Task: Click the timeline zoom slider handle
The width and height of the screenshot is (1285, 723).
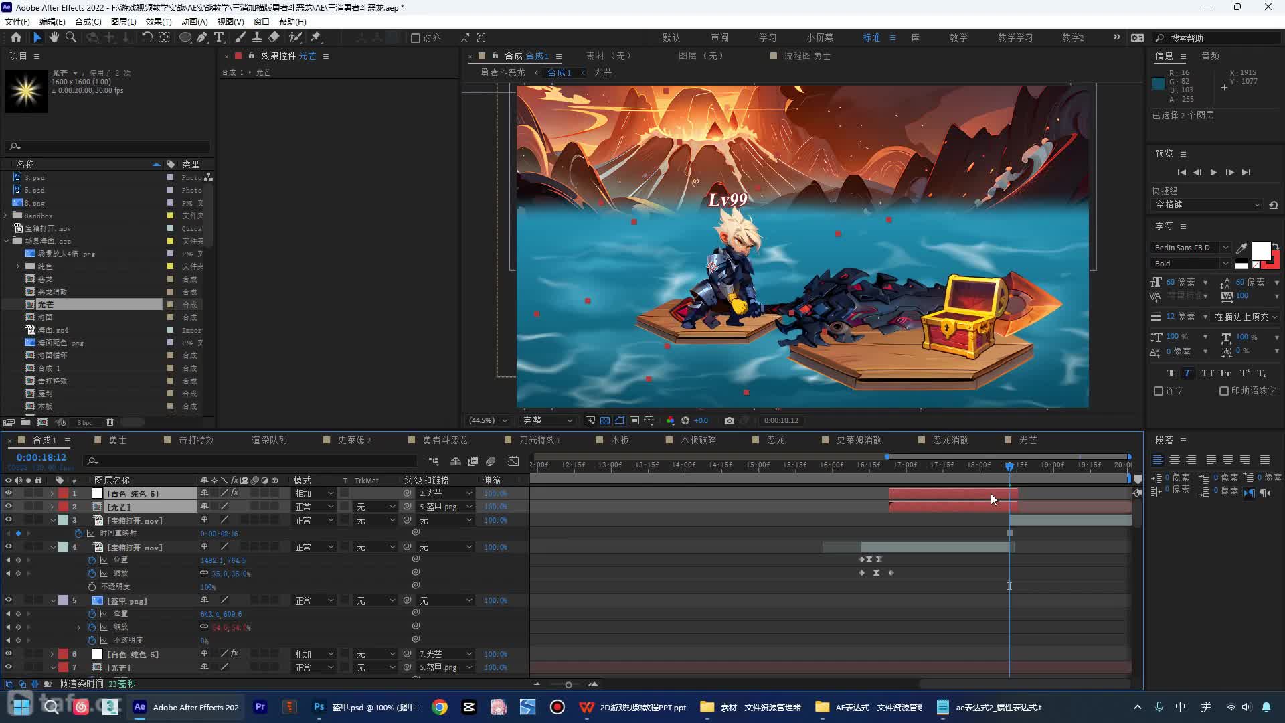Action: 568,684
